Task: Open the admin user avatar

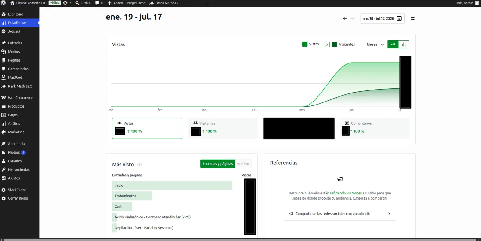Action: [477, 3]
